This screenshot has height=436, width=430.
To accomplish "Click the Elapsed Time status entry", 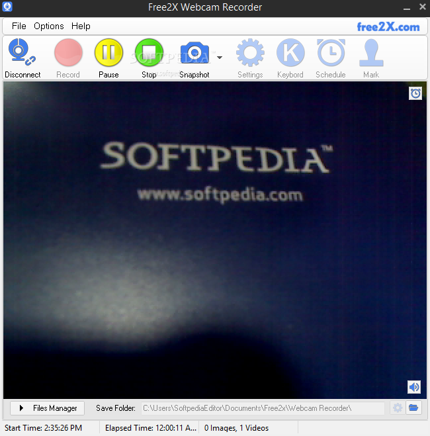I will point(151,428).
